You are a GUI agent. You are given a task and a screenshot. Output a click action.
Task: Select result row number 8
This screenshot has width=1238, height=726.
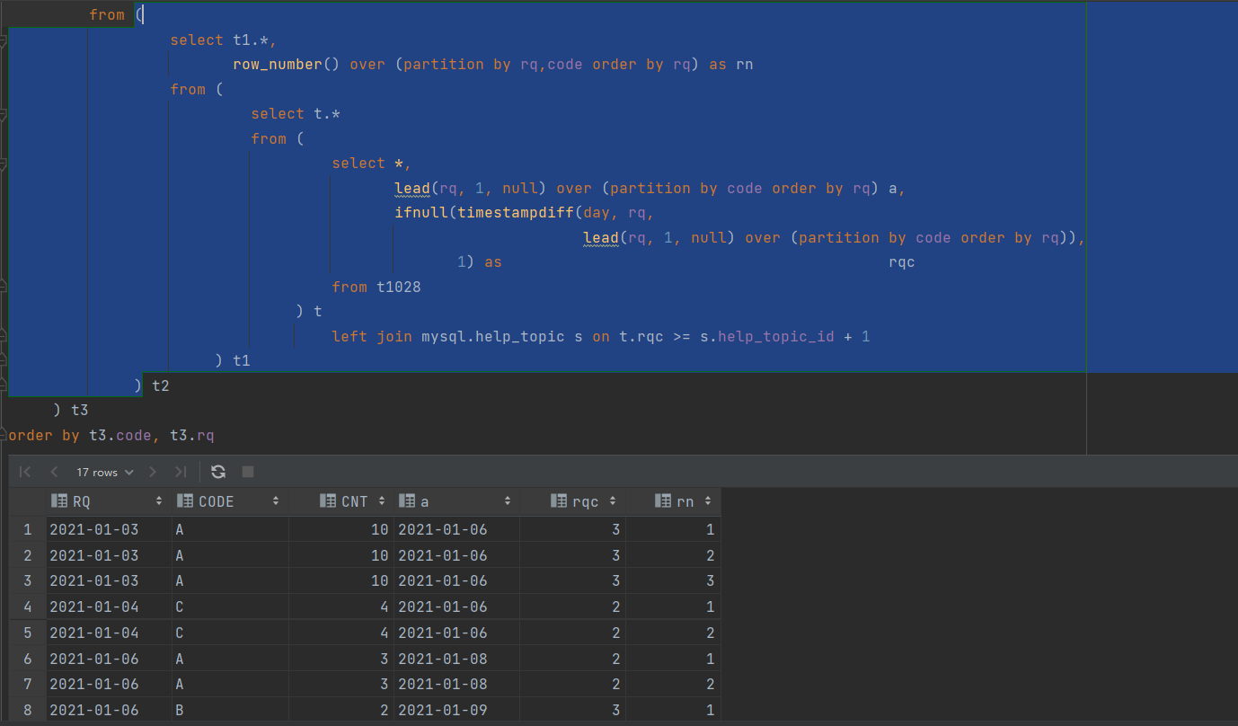(x=27, y=710)
